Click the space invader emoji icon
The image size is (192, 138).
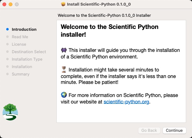point(64,50)
